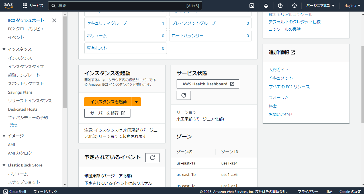The image size is (364, 194).
Task: Collapse the イメージ sidebar section
Action: [4, 136]
